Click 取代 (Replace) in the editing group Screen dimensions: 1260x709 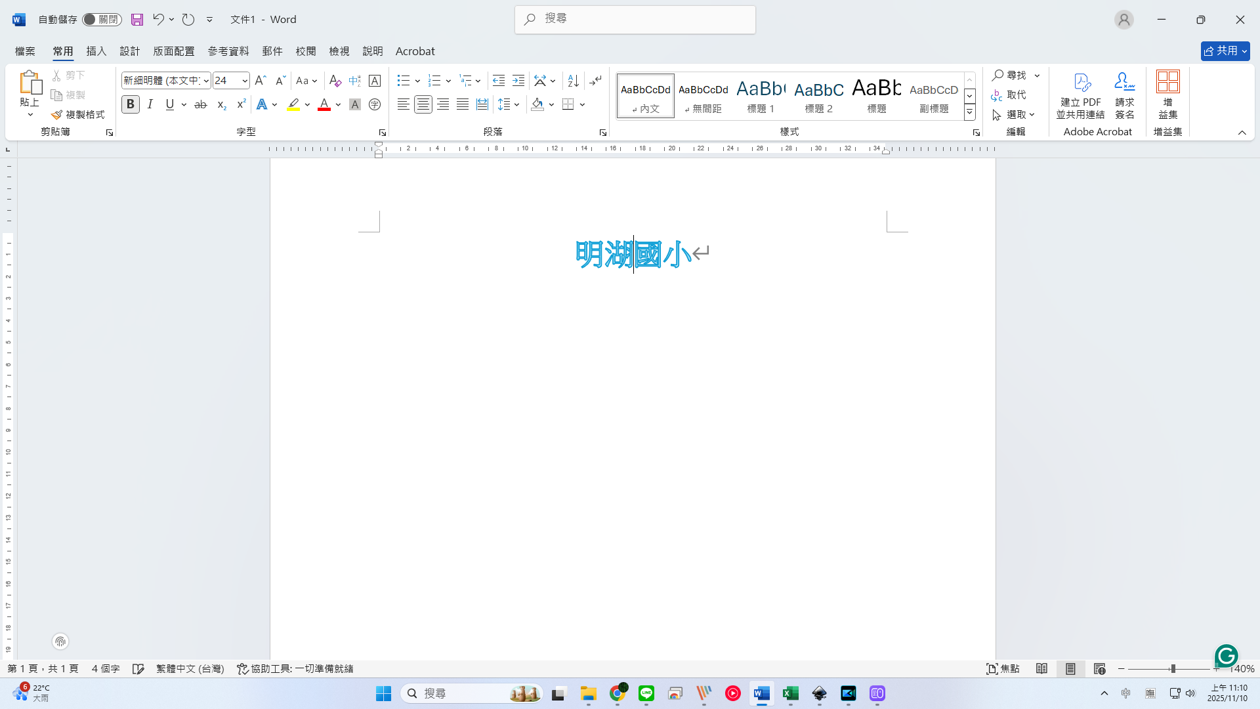click(1009, 95)
